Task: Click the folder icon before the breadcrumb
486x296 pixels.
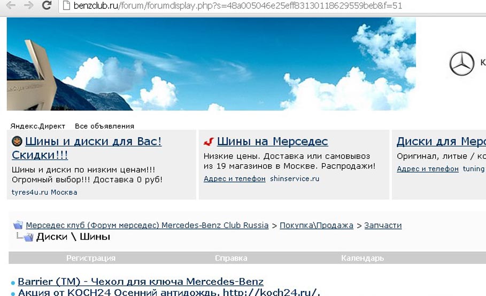Action: pyautogui.click(x=18, y=225)
